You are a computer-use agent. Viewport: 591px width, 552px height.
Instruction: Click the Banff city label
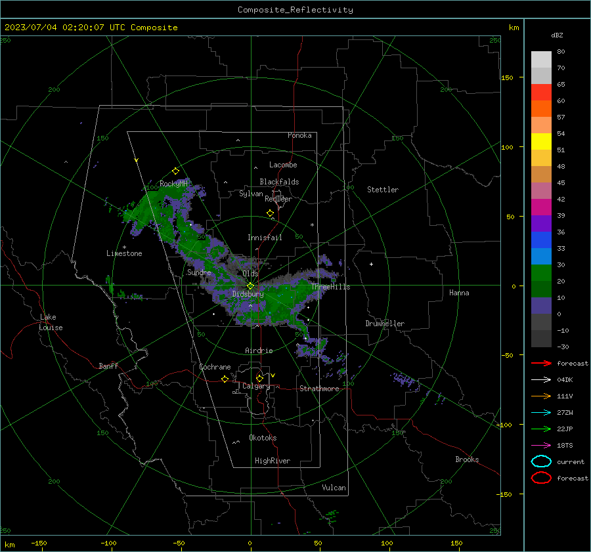pos(108,366)
